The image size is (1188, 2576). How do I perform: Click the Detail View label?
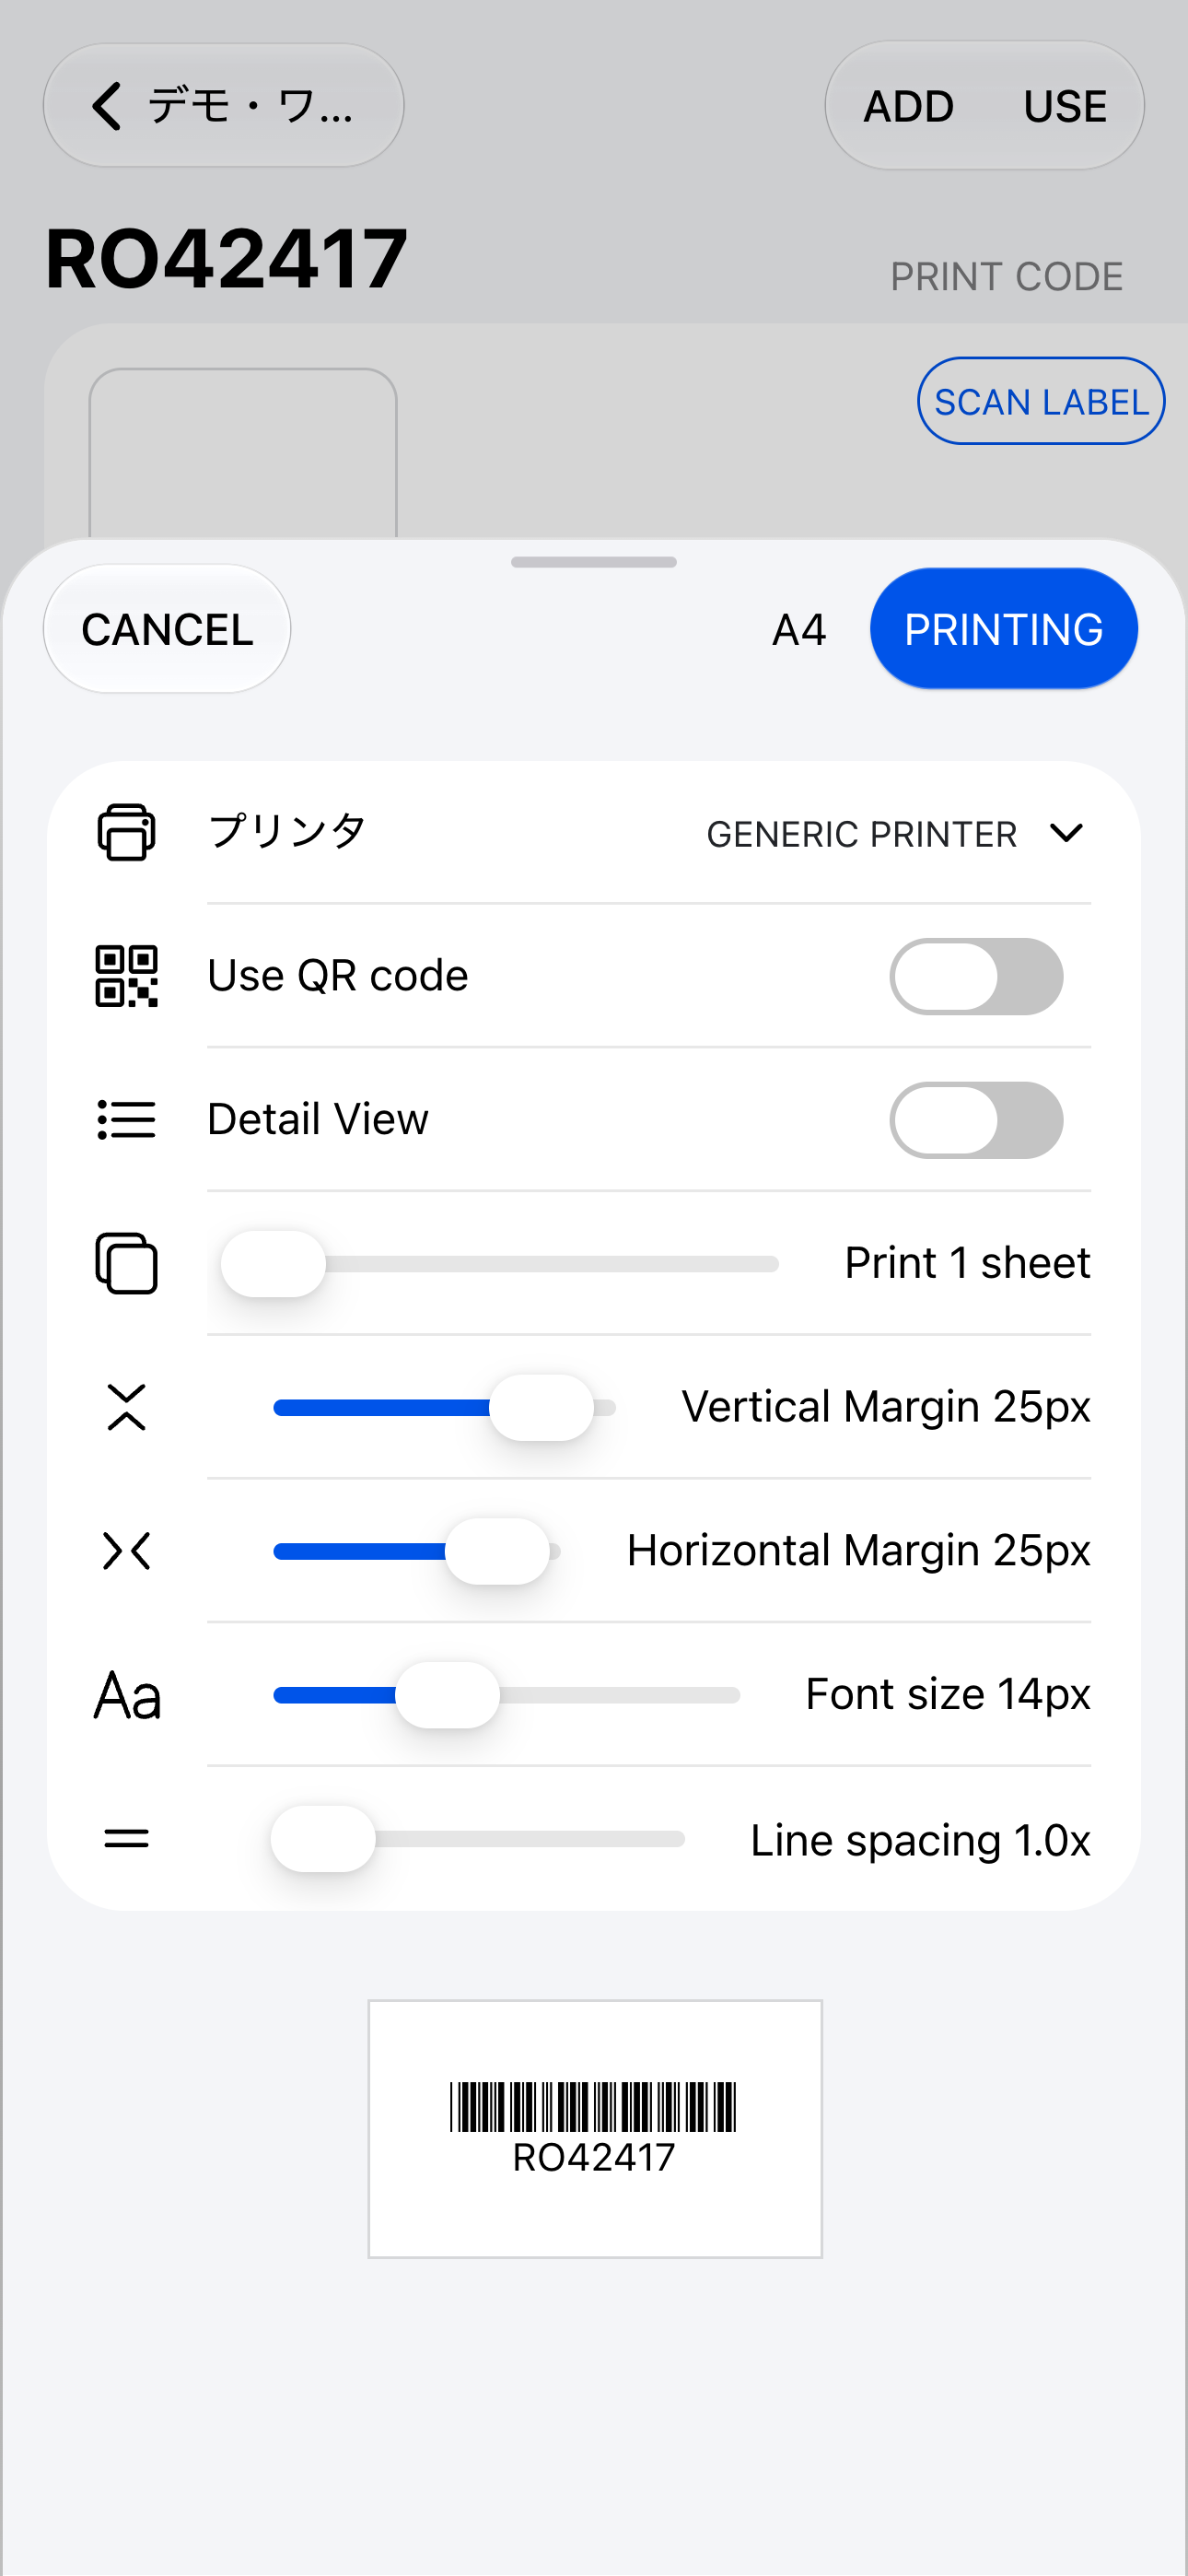318,1120
